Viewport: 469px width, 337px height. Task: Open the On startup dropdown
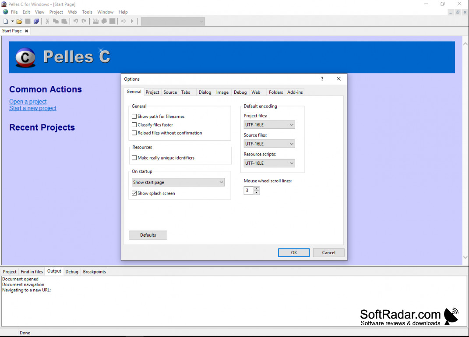178,182
